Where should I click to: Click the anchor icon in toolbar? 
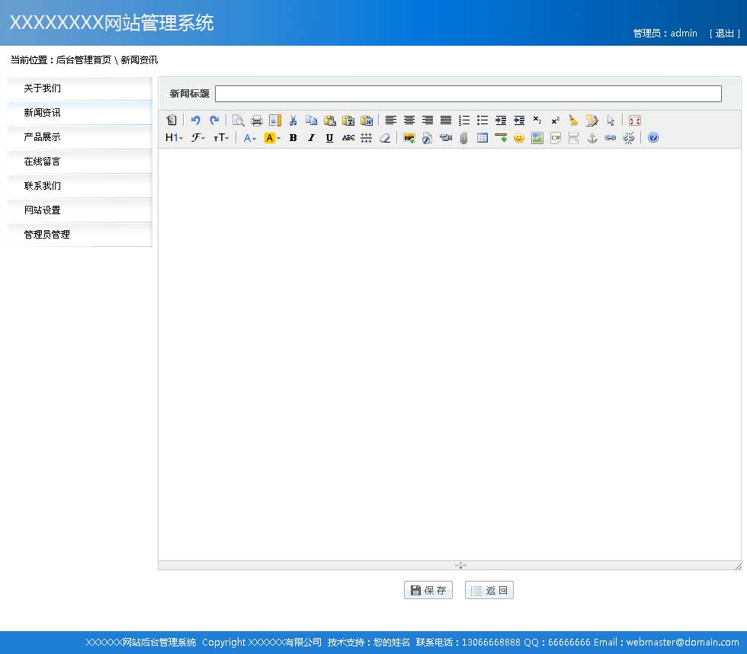click(x=592, y=138)
